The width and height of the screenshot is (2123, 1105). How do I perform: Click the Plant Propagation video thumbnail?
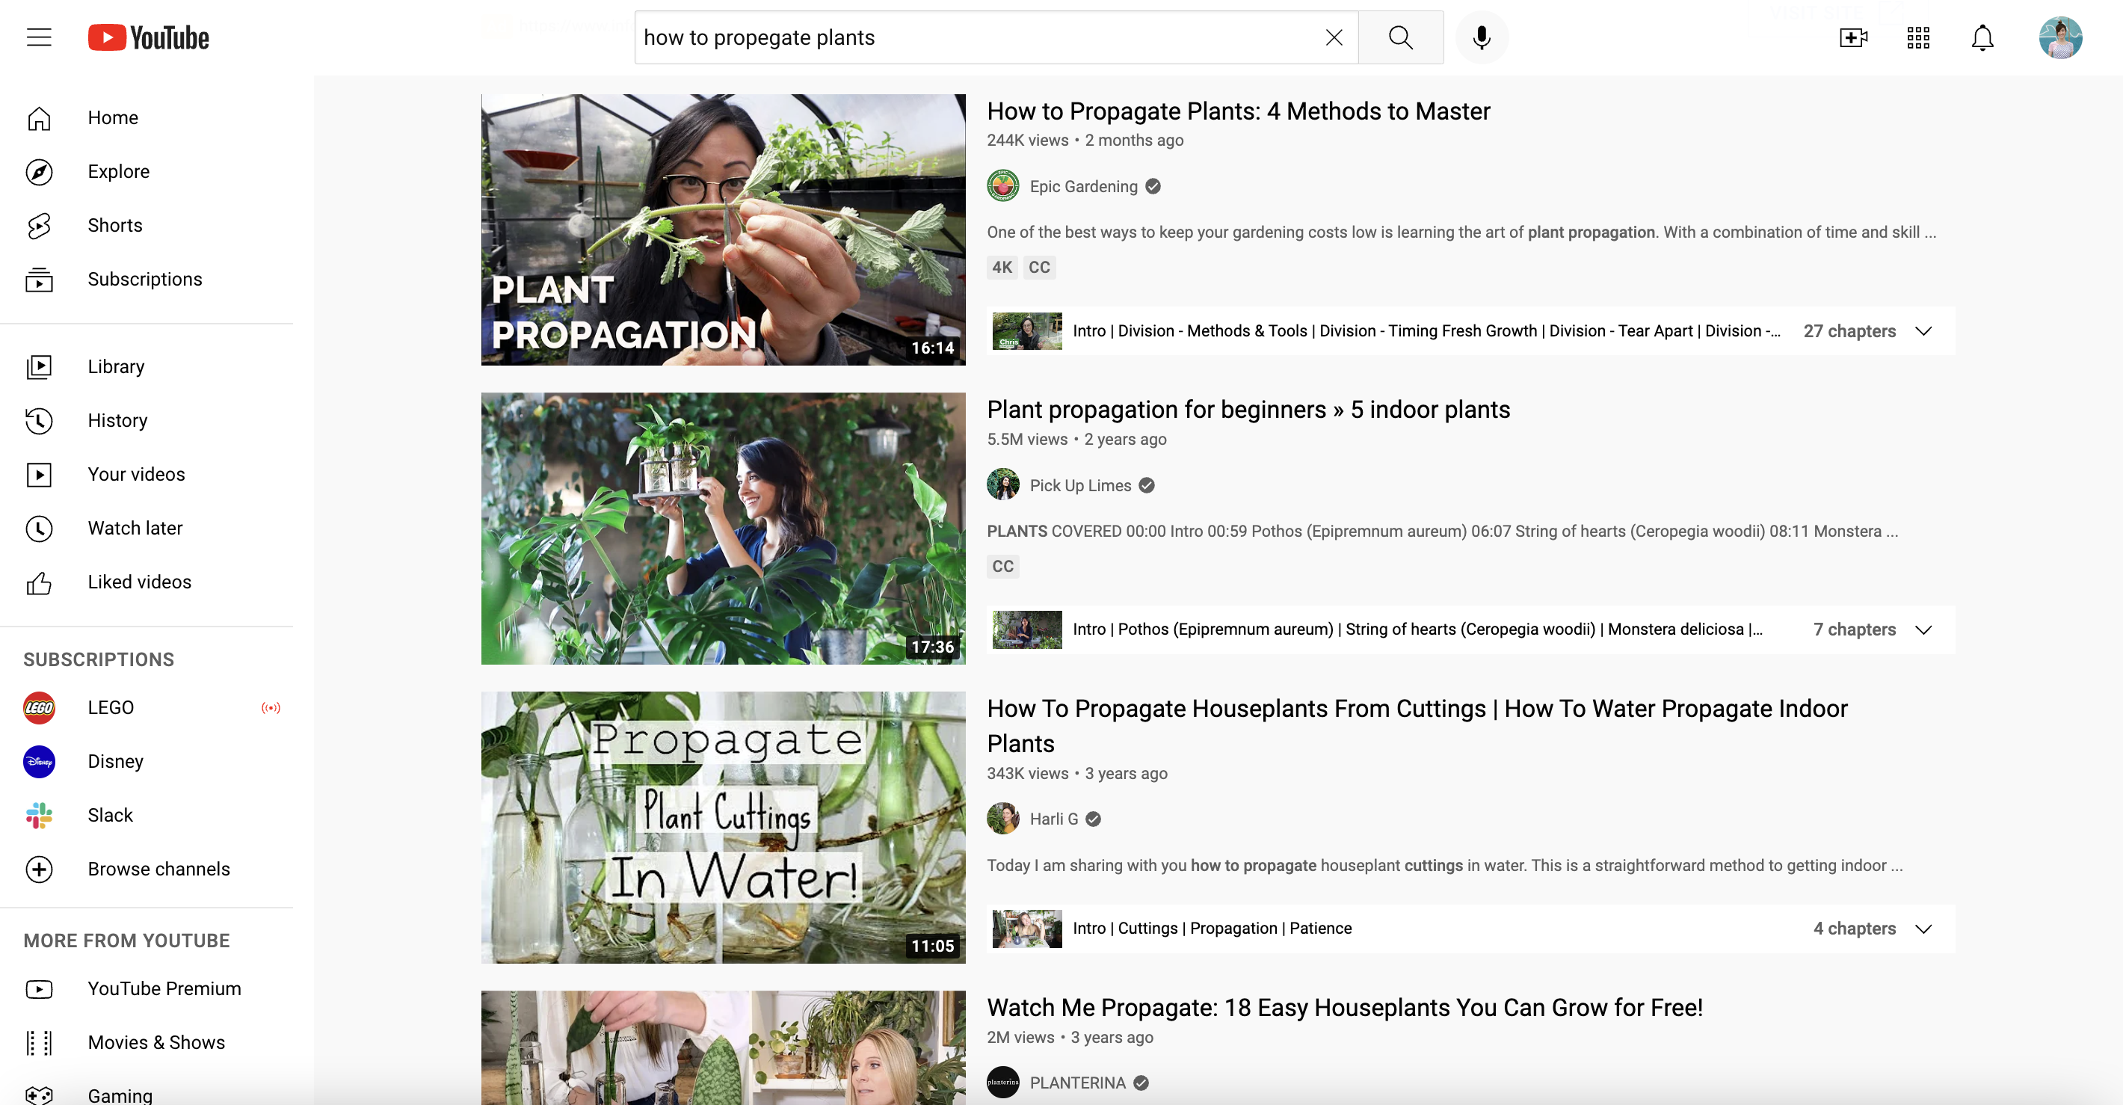723,229
